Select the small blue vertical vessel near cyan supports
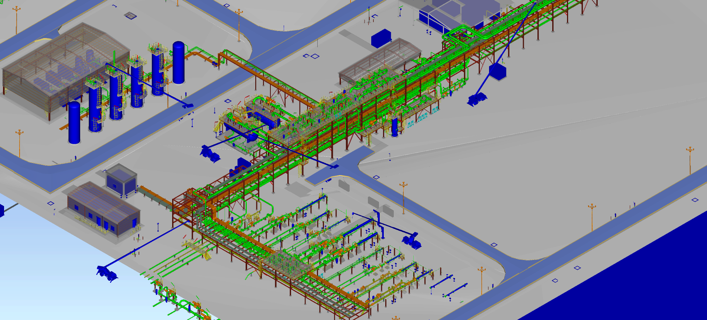Viewport: 707px width, 320px height. (395, 126)
